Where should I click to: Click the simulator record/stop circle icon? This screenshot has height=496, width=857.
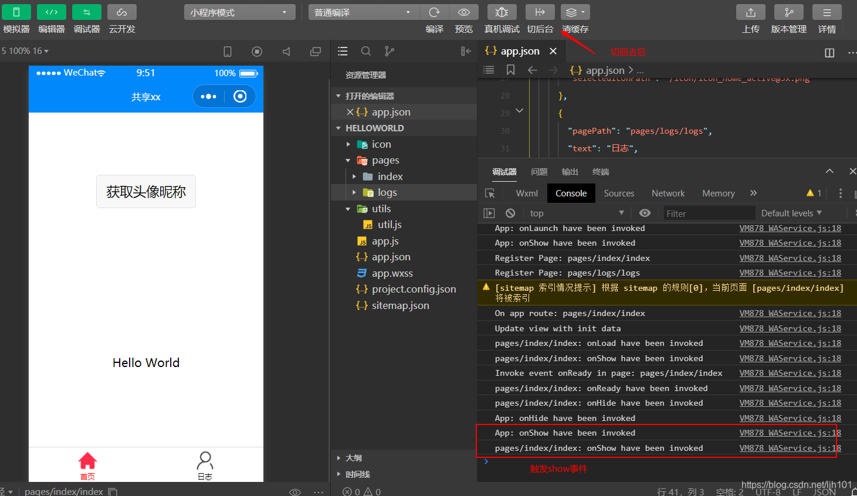pyautogui.click(x=257, y=52)
